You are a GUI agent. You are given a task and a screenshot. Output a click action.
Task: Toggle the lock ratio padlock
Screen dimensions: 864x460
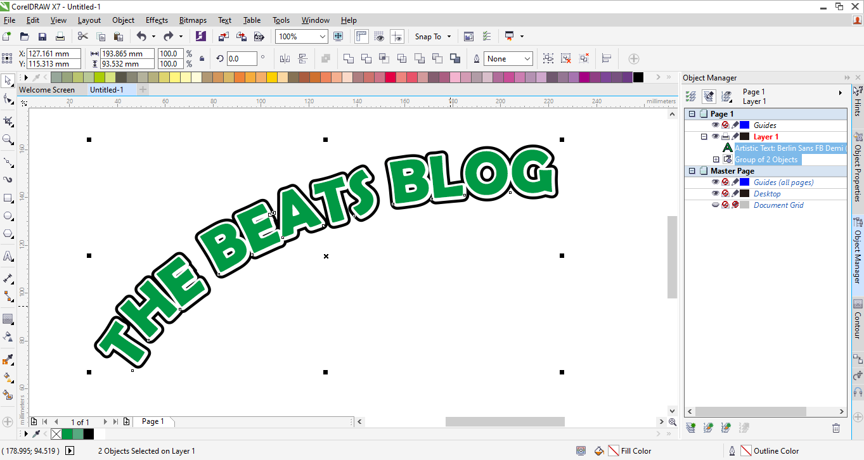(202, 59)
